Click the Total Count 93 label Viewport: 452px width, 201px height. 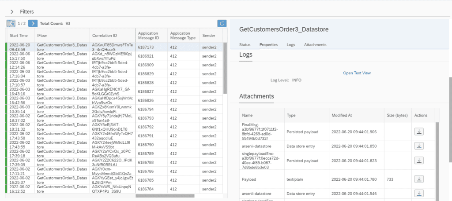click(x=55, y=24)
